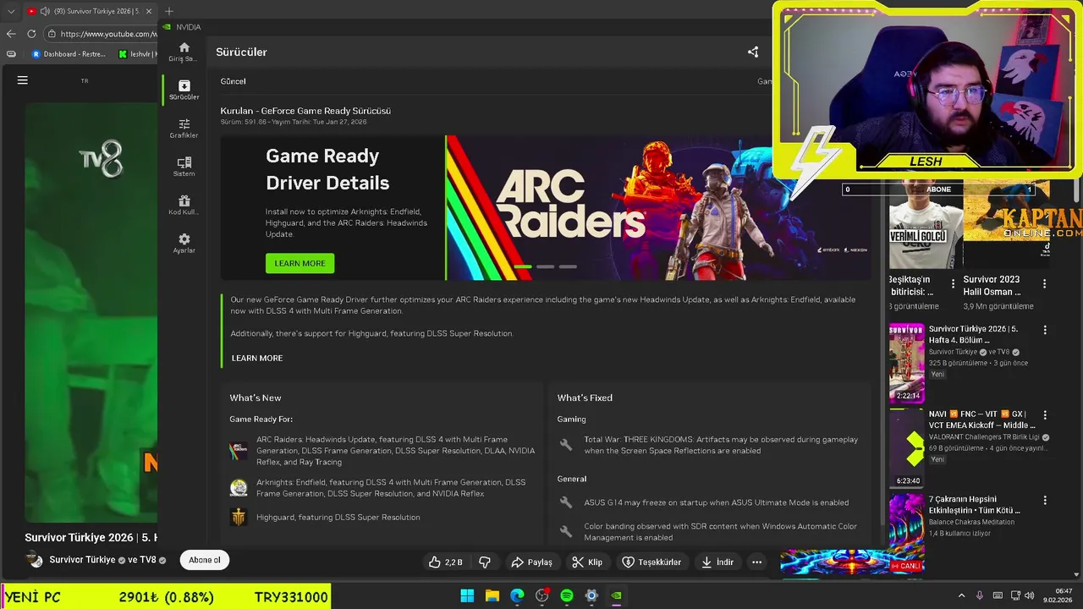Close the Survivor Türkiye browser tab
Image resolution: width=1083 pixels, height=609 pixels.
tap(150, 11)
